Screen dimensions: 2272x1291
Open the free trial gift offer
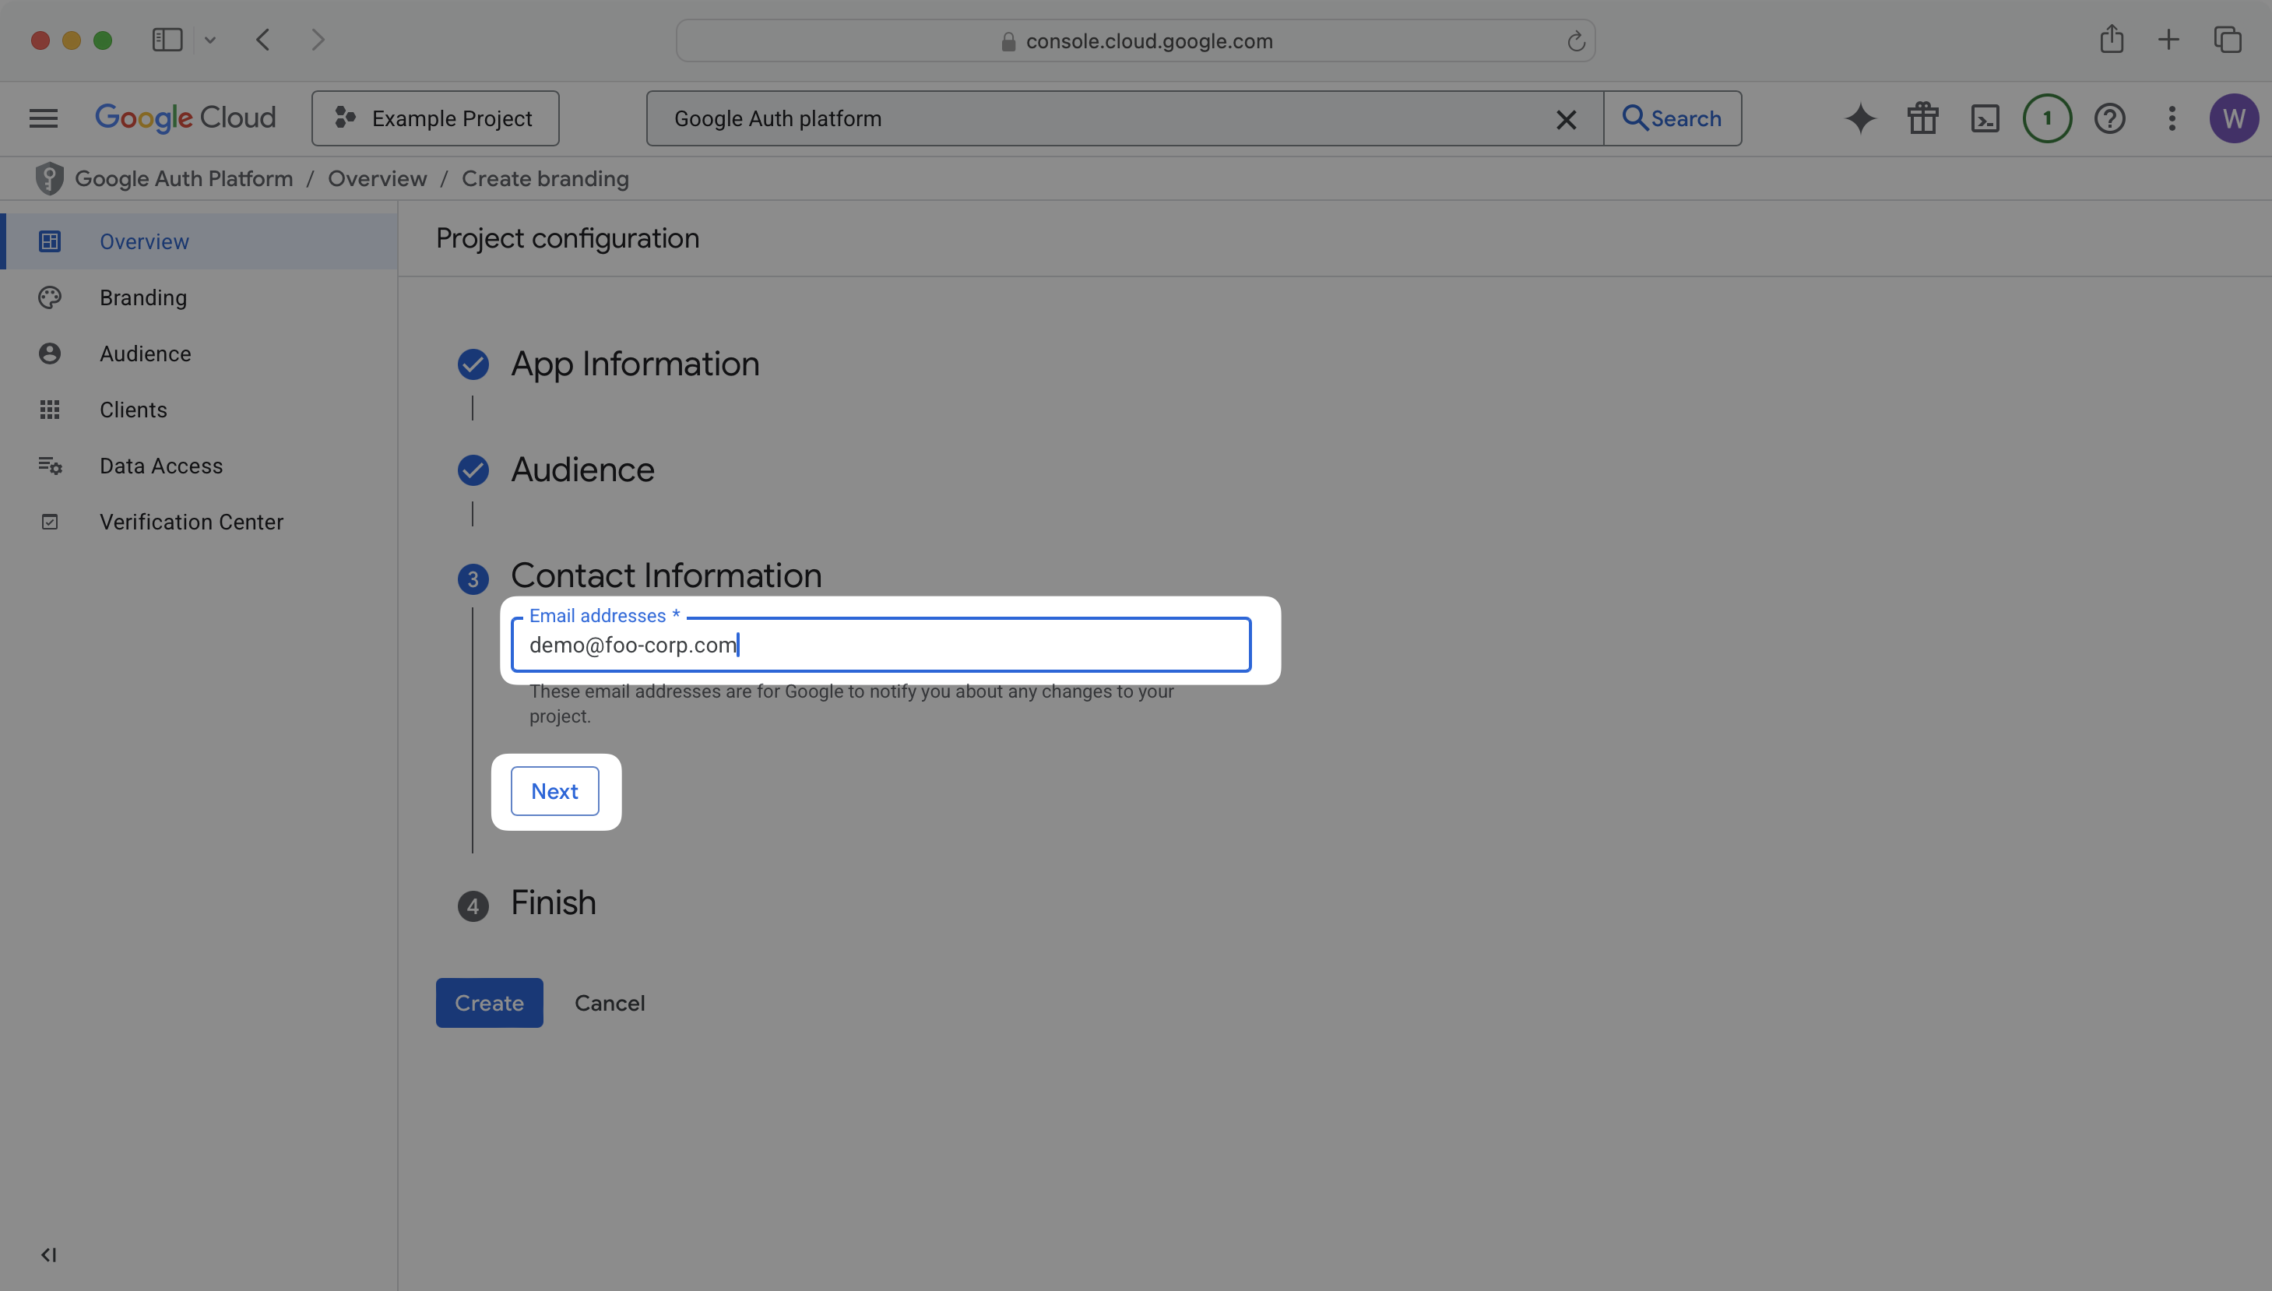click(x=1922, y=118)
